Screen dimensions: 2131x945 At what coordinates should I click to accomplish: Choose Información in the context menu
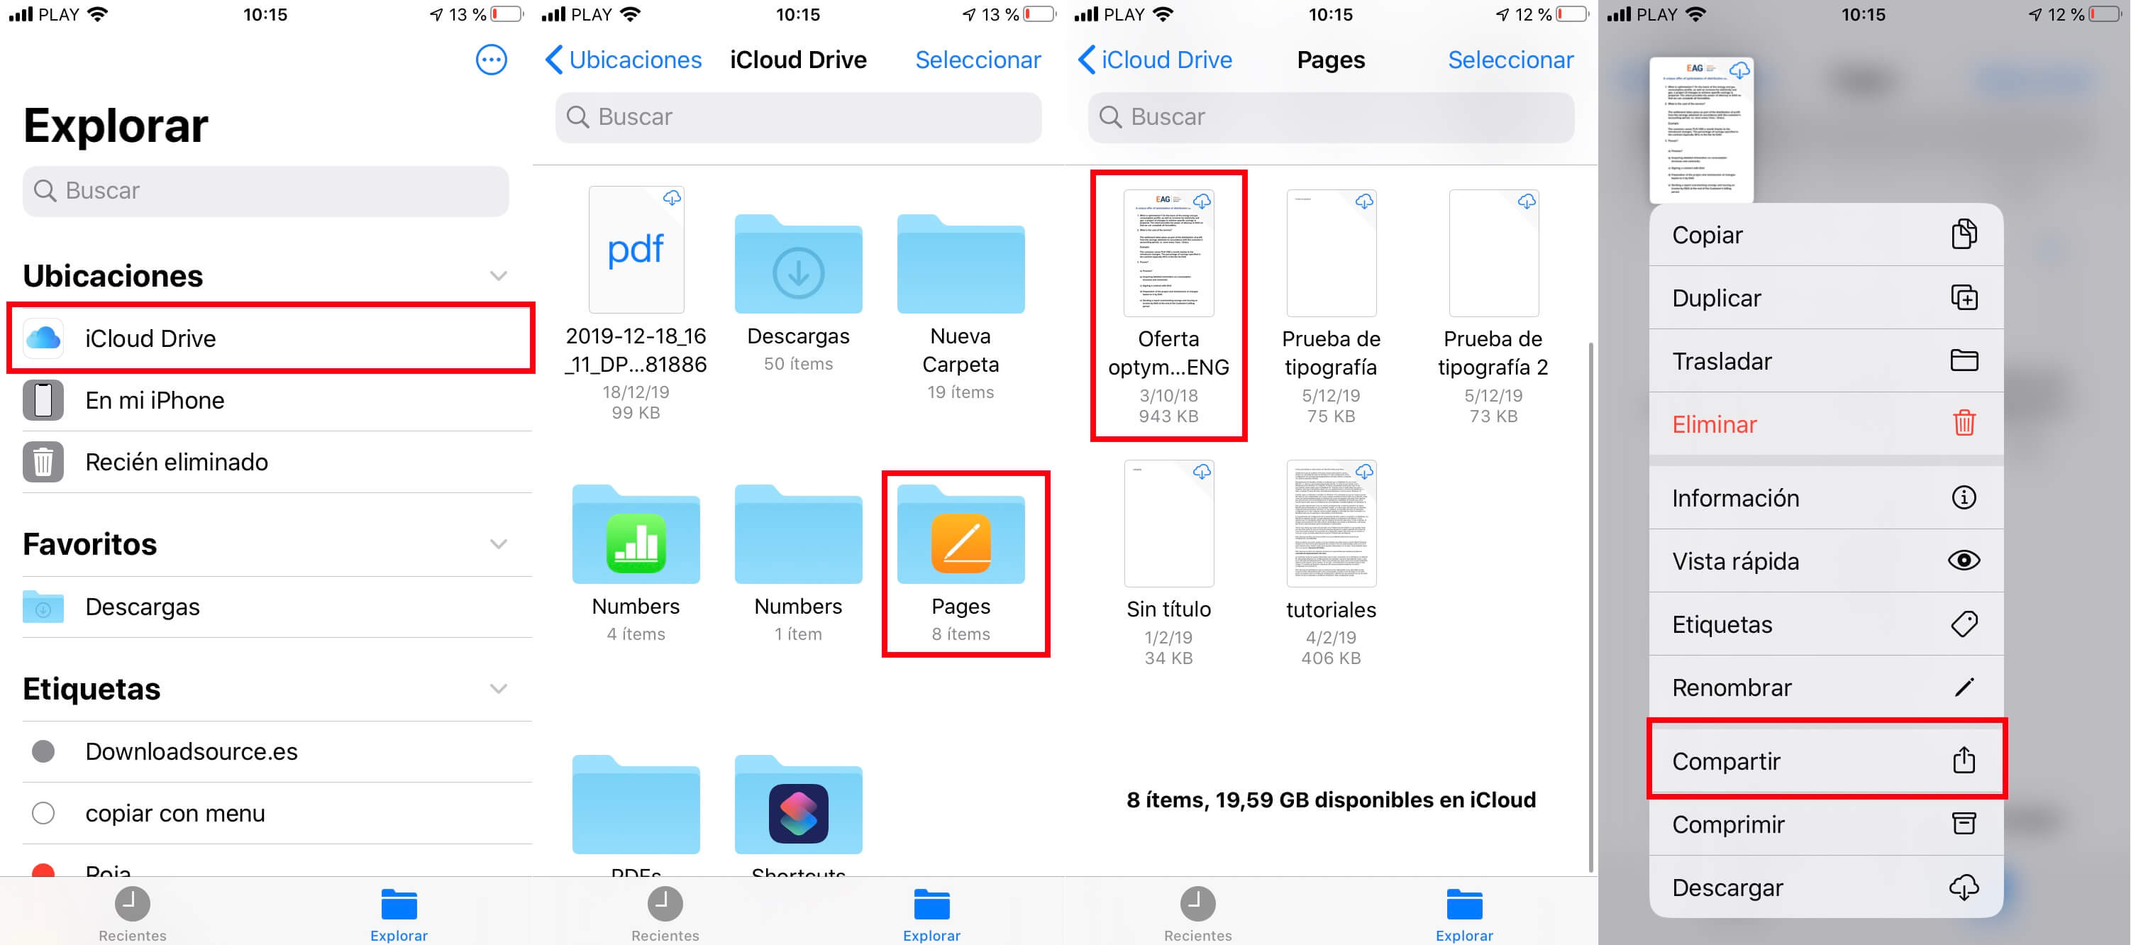click(x=1826, y=497)
